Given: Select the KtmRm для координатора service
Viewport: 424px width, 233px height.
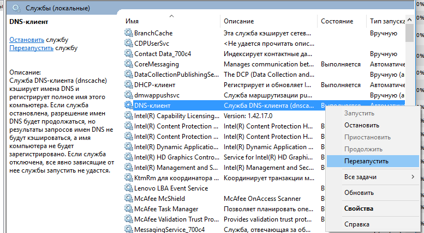Looking at the screenshot, I should [177, 178].
